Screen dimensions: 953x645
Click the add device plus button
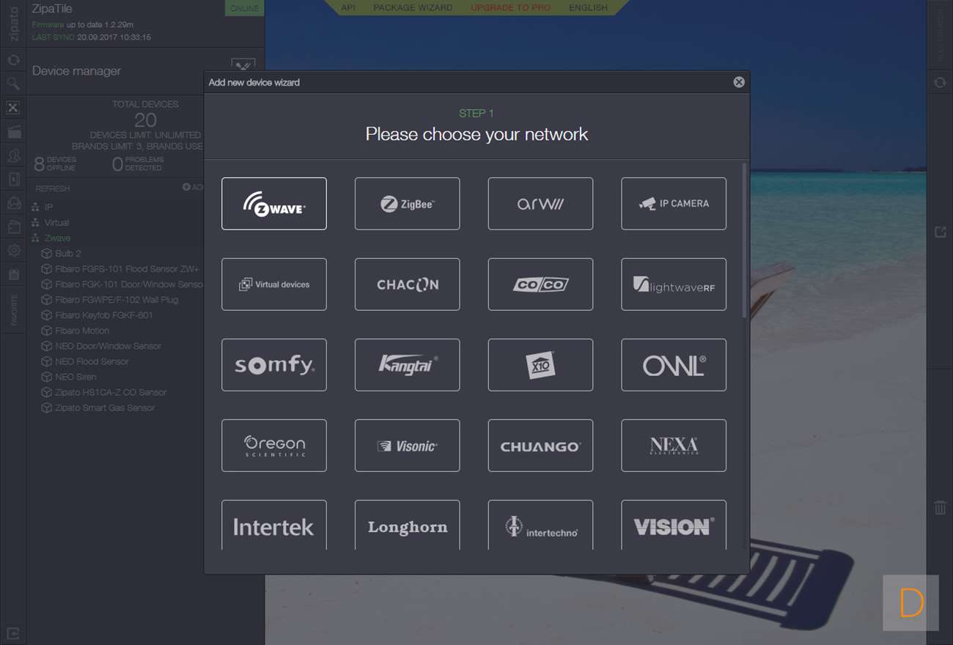pos(192,188)
